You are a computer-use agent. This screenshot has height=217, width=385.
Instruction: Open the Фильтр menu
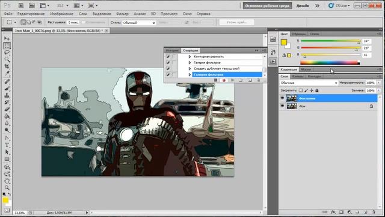coord(122,14)
